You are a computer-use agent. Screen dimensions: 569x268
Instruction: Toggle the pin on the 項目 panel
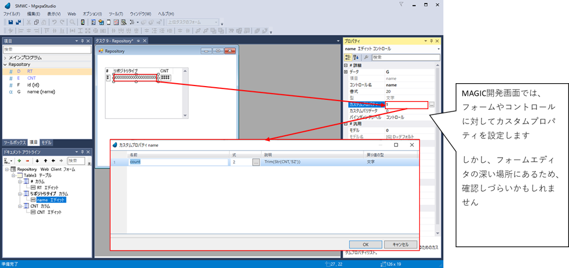pyautogui.click(x=82, y=42)
